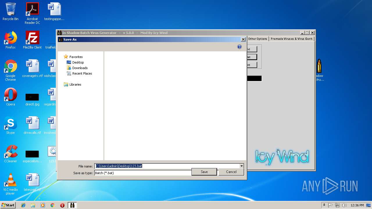Select the testingappe document icon
372x209 pixels.
54,12
